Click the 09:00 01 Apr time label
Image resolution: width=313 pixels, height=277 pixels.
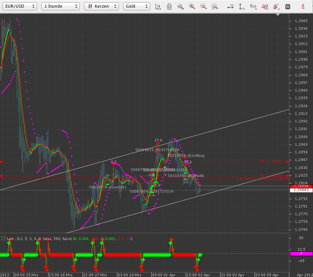[164, 275]
